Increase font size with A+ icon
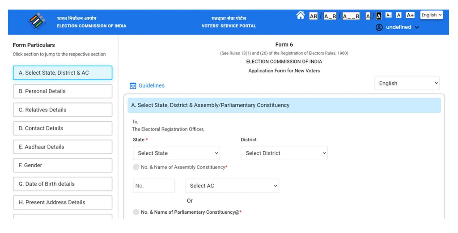 pyautogui.click(x=410, y=15)
